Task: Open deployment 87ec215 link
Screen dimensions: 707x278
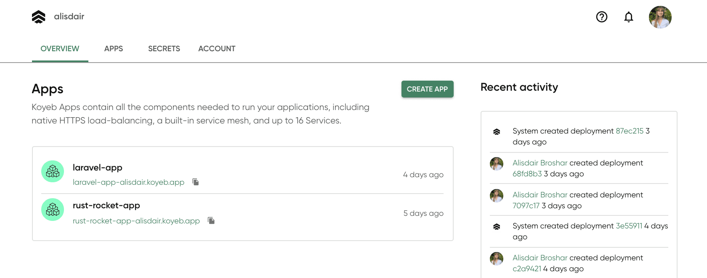Action: [629, 131]
